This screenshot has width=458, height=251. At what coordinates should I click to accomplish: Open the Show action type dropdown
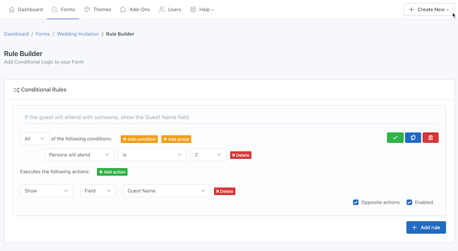point(46,191)
